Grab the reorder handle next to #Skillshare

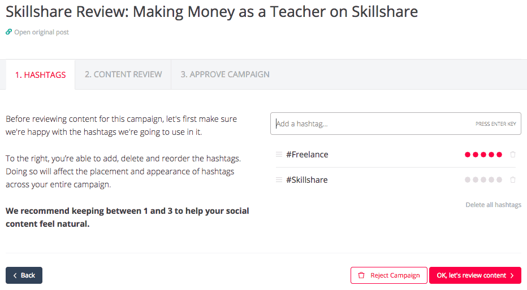click(279, 180)
